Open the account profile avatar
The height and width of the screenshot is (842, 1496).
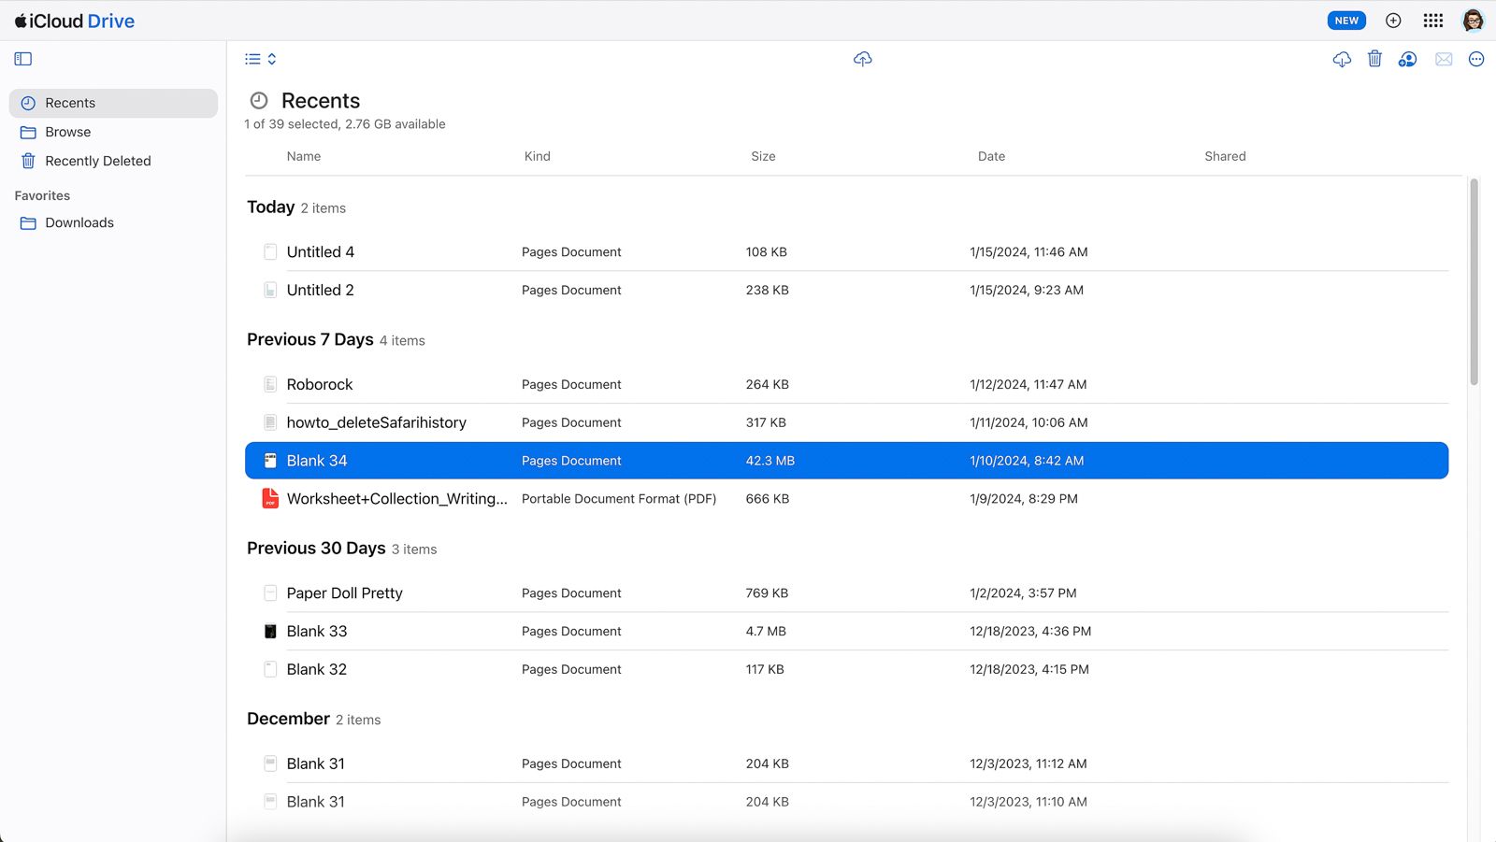point(1473,21)
